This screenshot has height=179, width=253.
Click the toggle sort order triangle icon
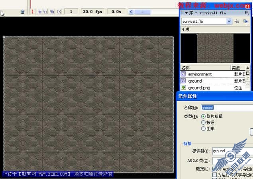(248, 68)
